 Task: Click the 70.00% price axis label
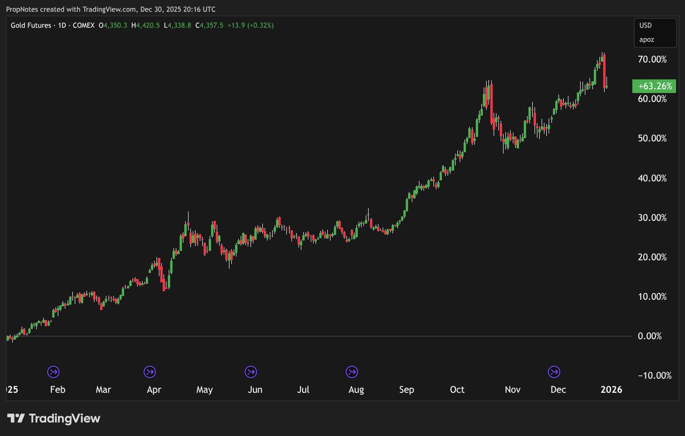652,59
